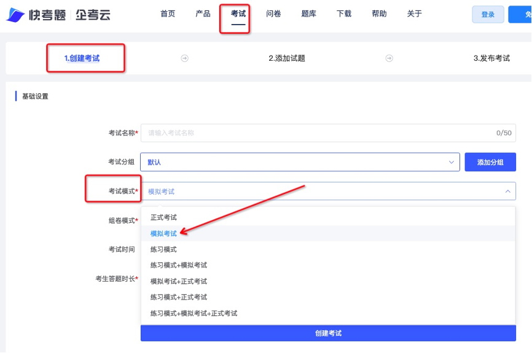Open the 考试 navigation tab

point(238,14)
